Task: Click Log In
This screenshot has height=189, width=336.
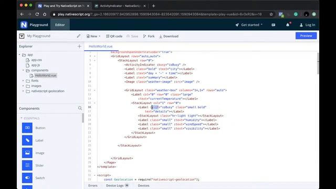Action: click(307, 25)
